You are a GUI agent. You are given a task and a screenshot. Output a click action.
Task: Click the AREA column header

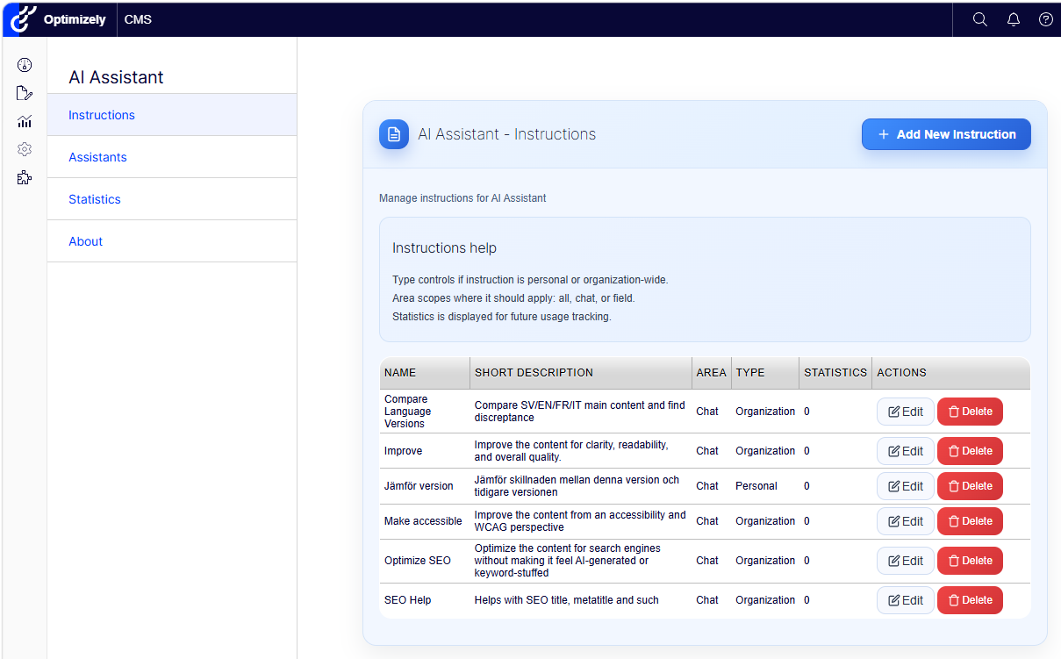pos(711,373)
